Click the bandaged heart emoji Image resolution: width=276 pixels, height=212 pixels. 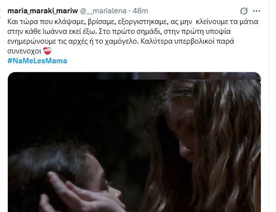[x=48, y=51]
